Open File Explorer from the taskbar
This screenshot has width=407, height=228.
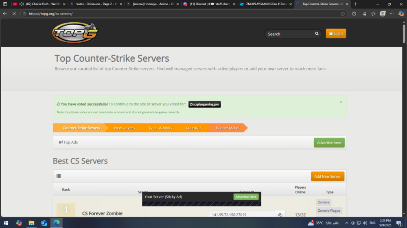point(31,223)
